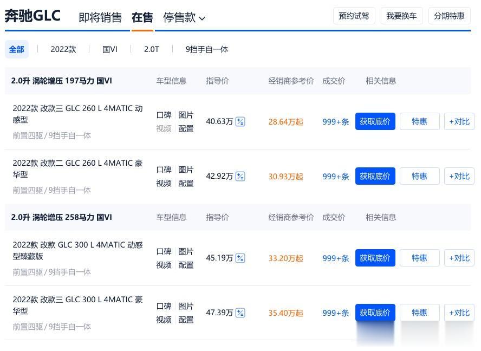The height and width of the screenshot is (351, 481).
Task: Click 特惠 for GLC 300 L 动感型臻藏版
Action: pyautogui.click(x=420, y=258)
